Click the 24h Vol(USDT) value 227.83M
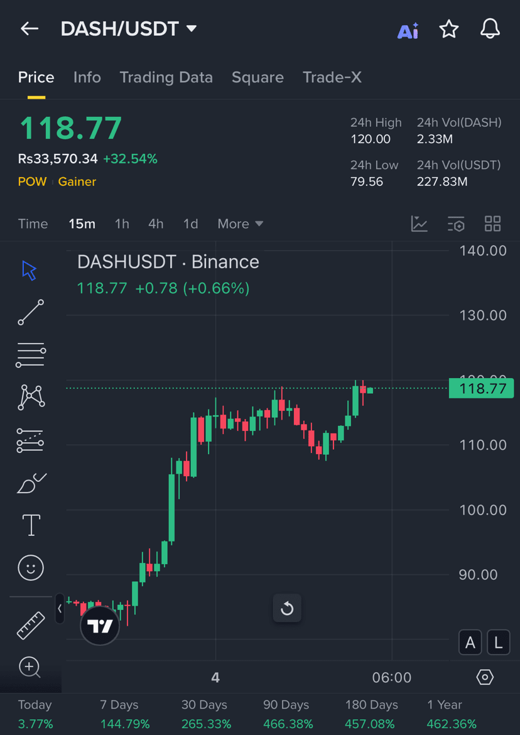Screen dimensions: 520x735 click(x=442, y=182)
